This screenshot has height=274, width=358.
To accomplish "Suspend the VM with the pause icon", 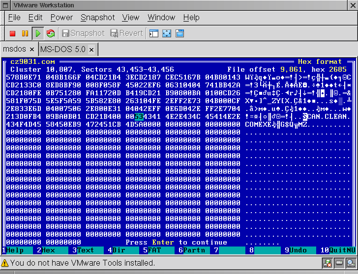I will pyautogui.click(x=25, y=33).
